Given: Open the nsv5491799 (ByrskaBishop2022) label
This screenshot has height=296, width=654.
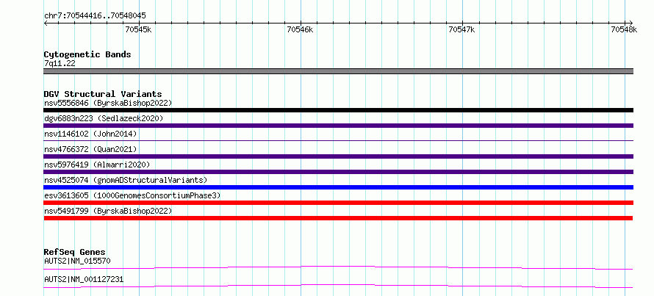Looking at the screenshot, I should pos(108,211).
